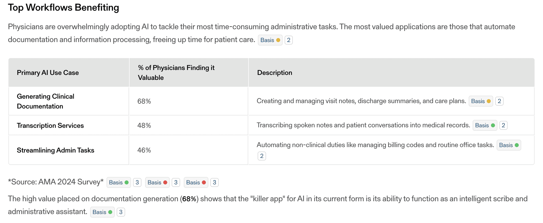This screenshot has width=543, height=223.
Task: Click Basis badge in Generating Clinical Documentation row
Action: (480, 101)
